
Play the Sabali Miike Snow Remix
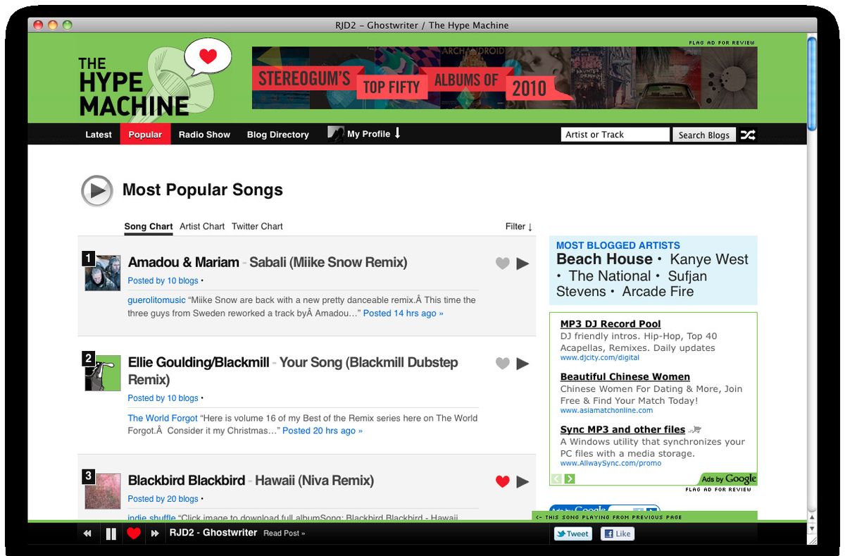click(522, 263)
